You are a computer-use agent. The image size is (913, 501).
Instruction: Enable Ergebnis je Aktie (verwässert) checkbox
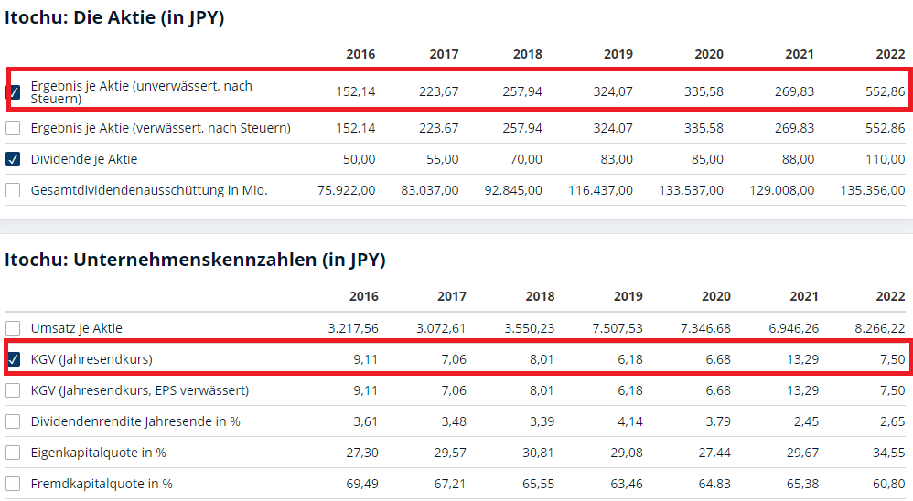tap(13, 128)
